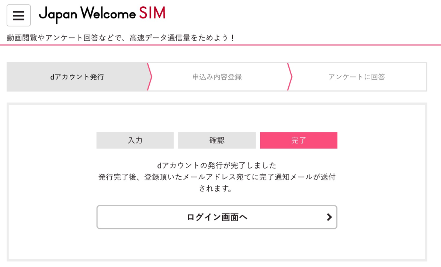Click empty space below the login button
The image size is (441, 267).
point(217,243)
